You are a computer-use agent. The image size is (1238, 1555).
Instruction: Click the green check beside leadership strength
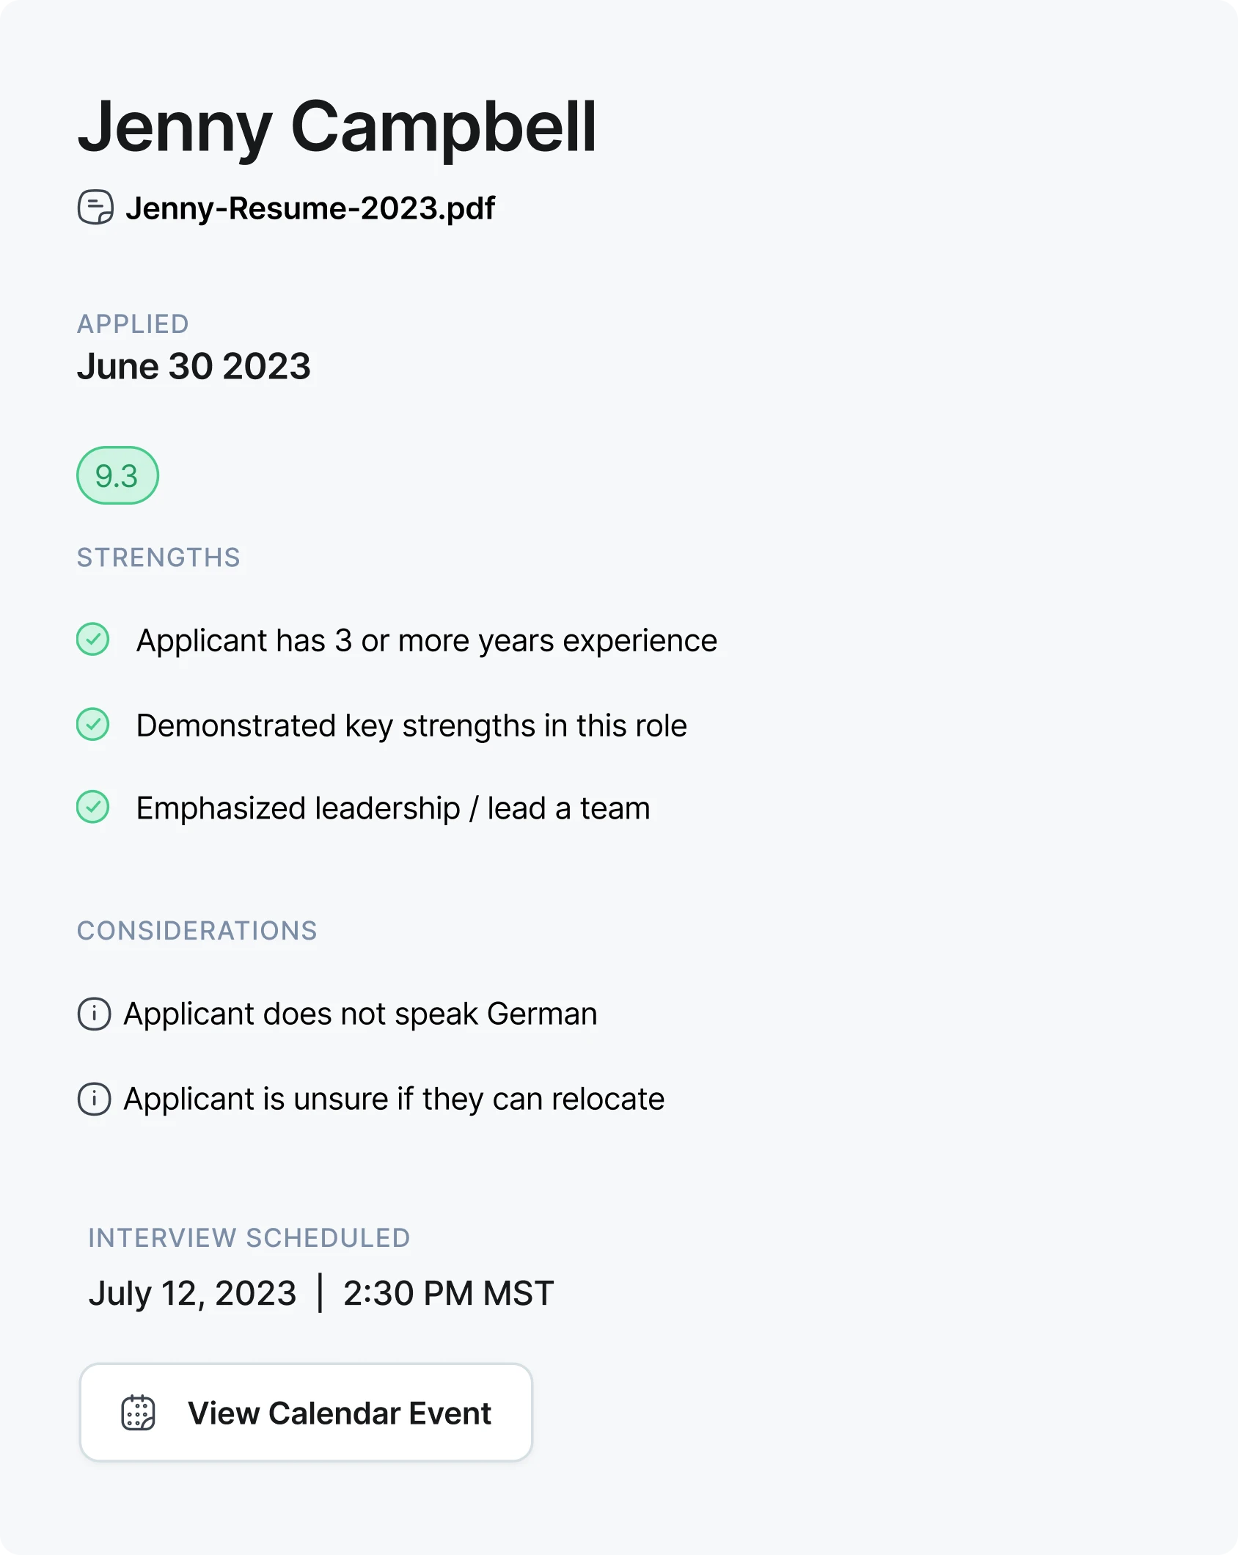point(93,807)
